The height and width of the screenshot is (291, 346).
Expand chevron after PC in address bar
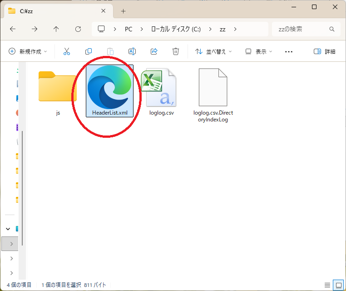pyautogui.click(x=142, y=29)
